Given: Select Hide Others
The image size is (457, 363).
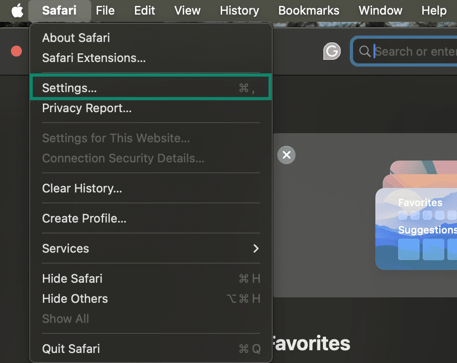Looking at the screenshot, I should [75, 299].
